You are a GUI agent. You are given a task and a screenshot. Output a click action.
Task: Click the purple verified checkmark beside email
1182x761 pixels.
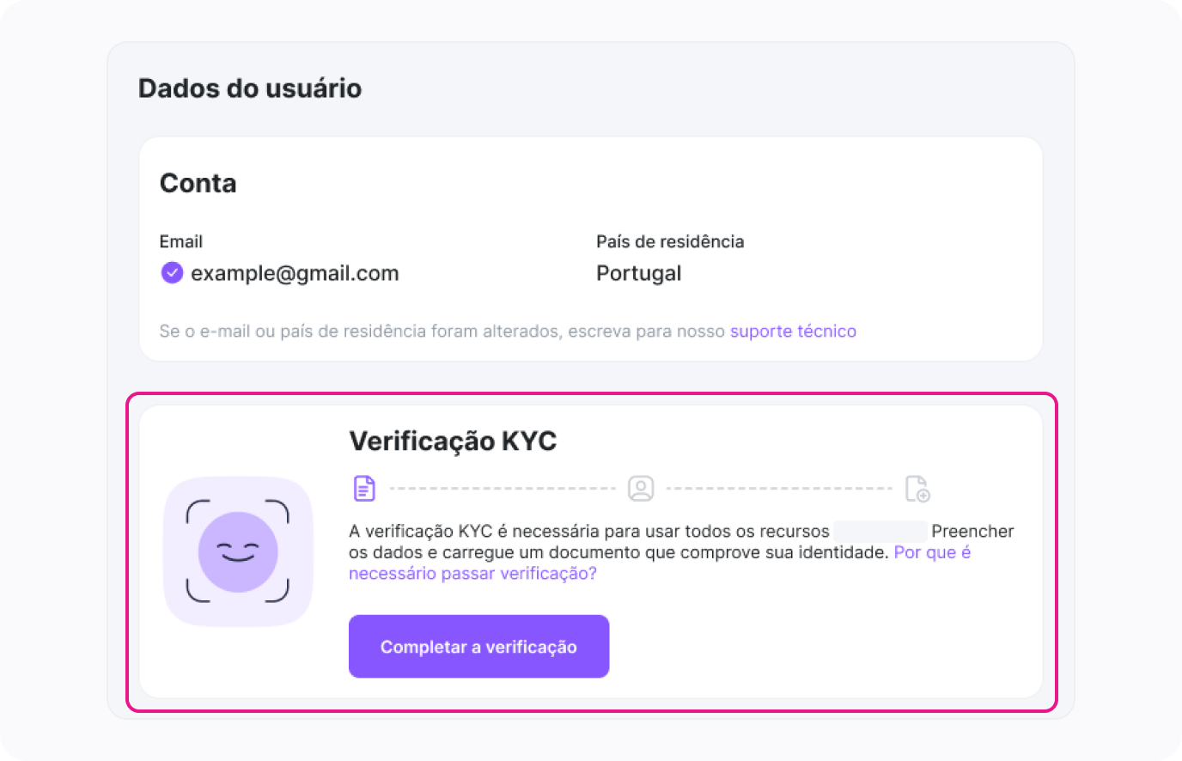click(172, 273)
